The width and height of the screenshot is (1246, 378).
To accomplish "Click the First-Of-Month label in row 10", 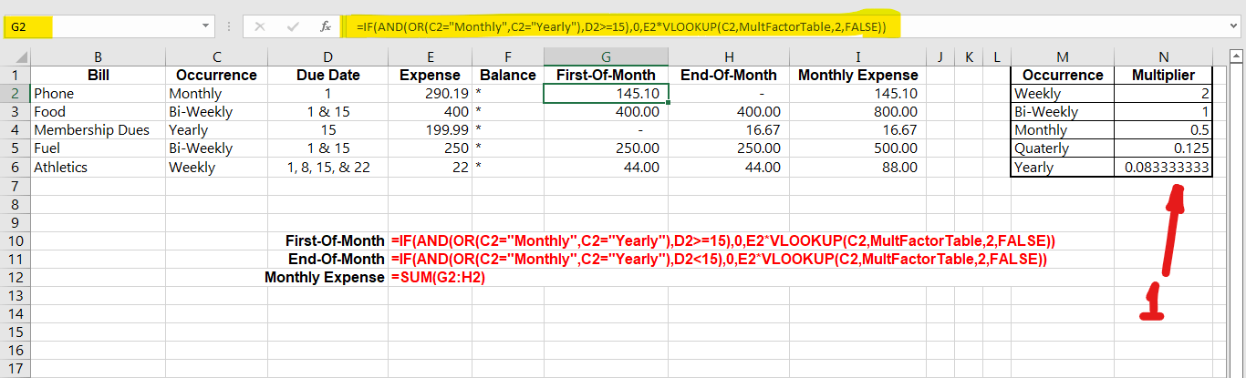I will [335, 241].
